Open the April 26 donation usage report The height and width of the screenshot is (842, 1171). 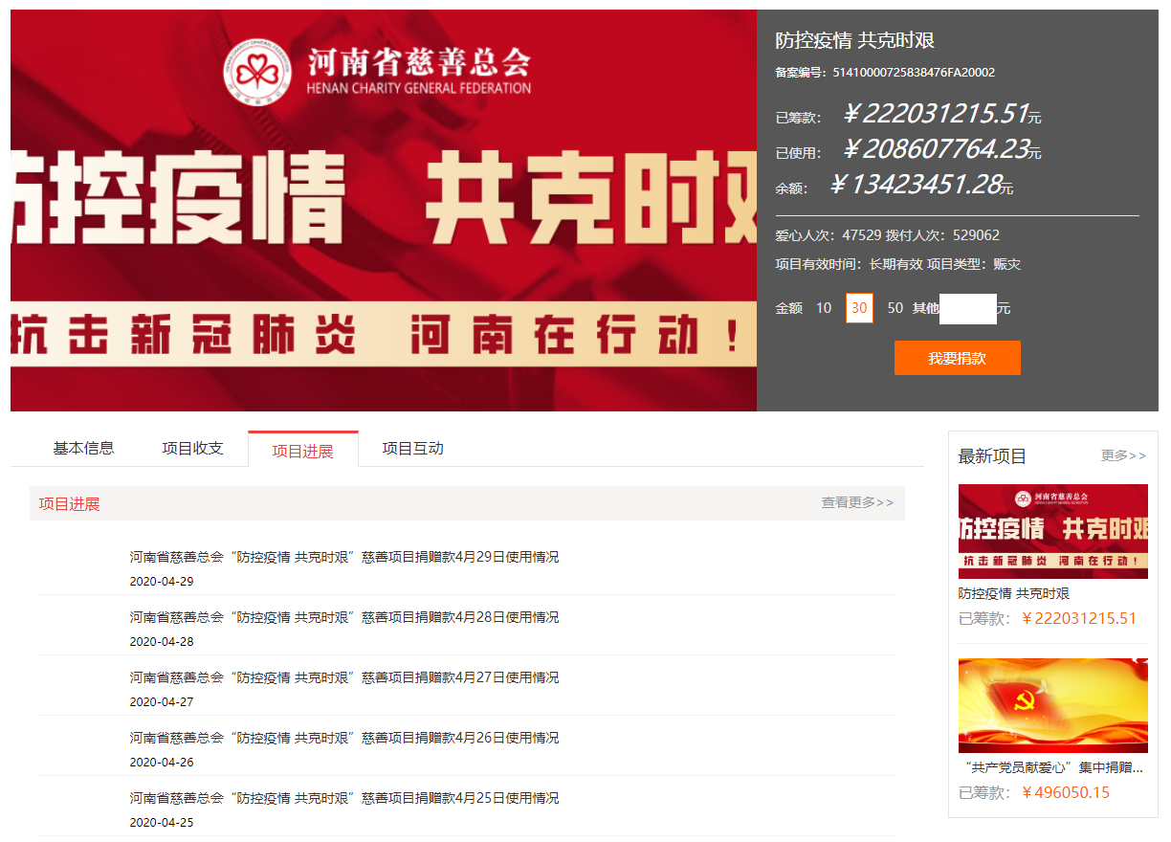(344, 738)
